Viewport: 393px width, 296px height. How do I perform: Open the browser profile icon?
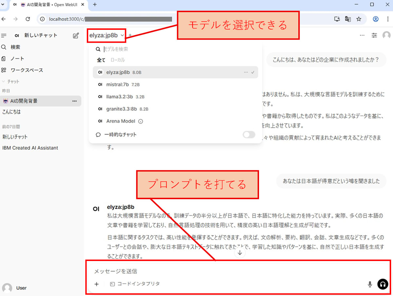[x=376, y=19]
